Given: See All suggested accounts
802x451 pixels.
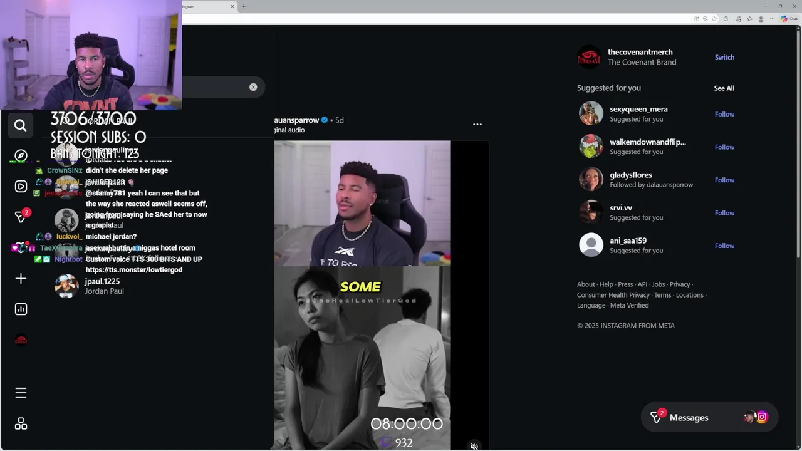Looking at the screenshot, I should pos(724,88).
